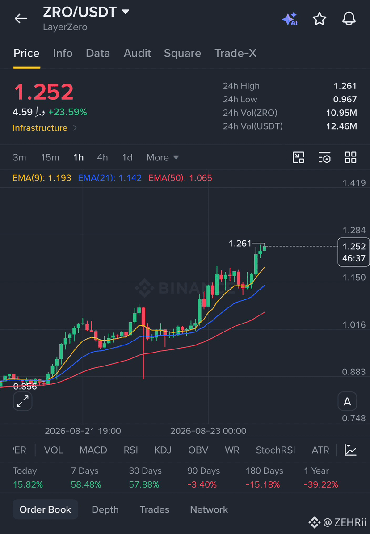
Task: Click the EMA(9): 1.193 label
Action: (x=42, y=178)
